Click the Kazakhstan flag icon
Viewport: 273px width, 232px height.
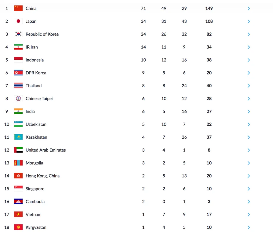18,137
